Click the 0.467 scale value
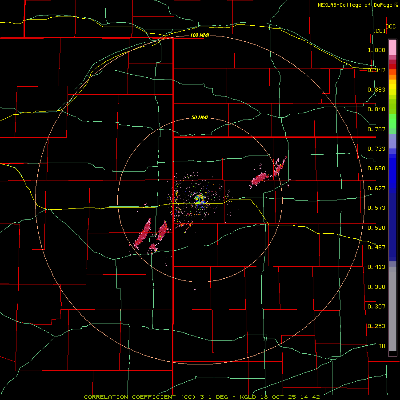 pos(376,247)
